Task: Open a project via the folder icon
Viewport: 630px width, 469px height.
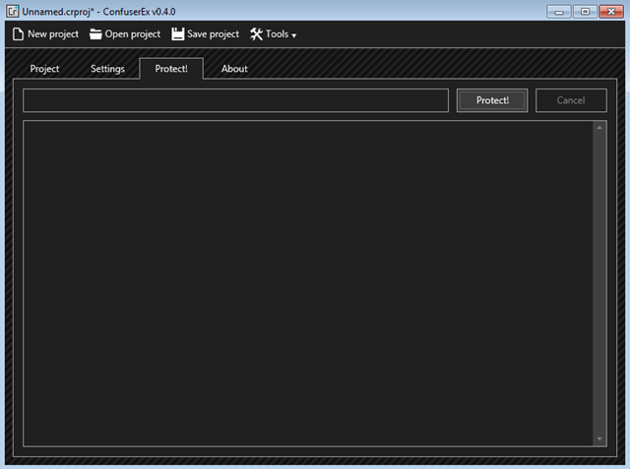Action: click(95, 34)
